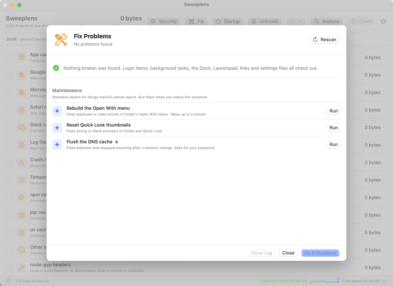Click the Crash reports warning icon

(21, 163)
